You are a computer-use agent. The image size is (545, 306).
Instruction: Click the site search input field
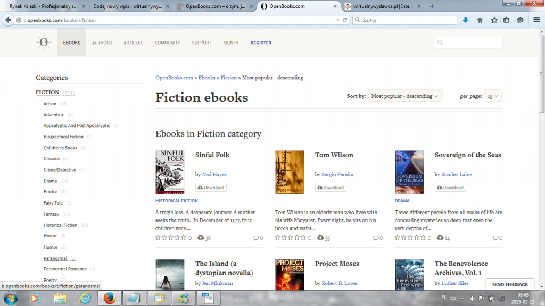[468, 42]
